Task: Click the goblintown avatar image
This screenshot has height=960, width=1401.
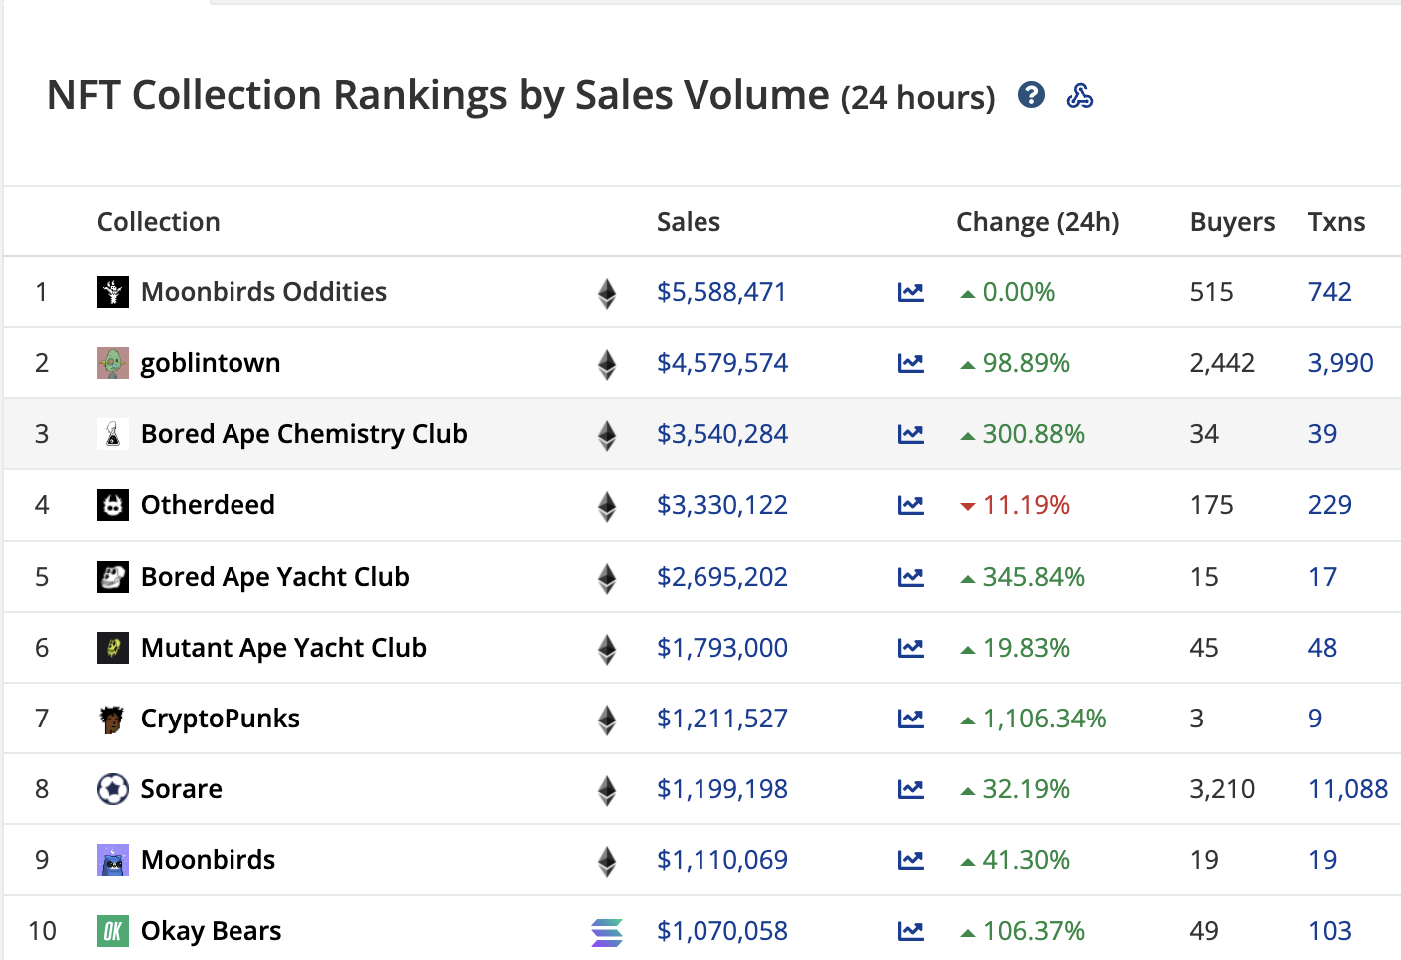Action: (113, 363)
